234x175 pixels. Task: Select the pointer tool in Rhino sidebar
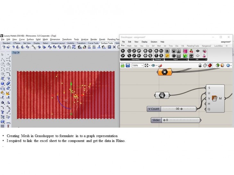click(x=3, y=55)
